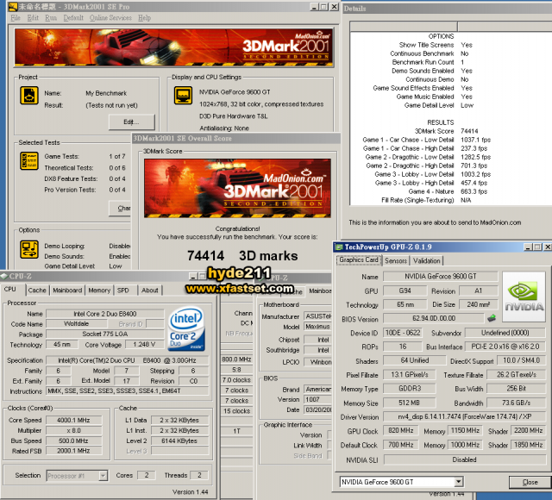Select the CPU tab in CPU-Z
Viewport: 552px width, 500px height.
[10, 290]
